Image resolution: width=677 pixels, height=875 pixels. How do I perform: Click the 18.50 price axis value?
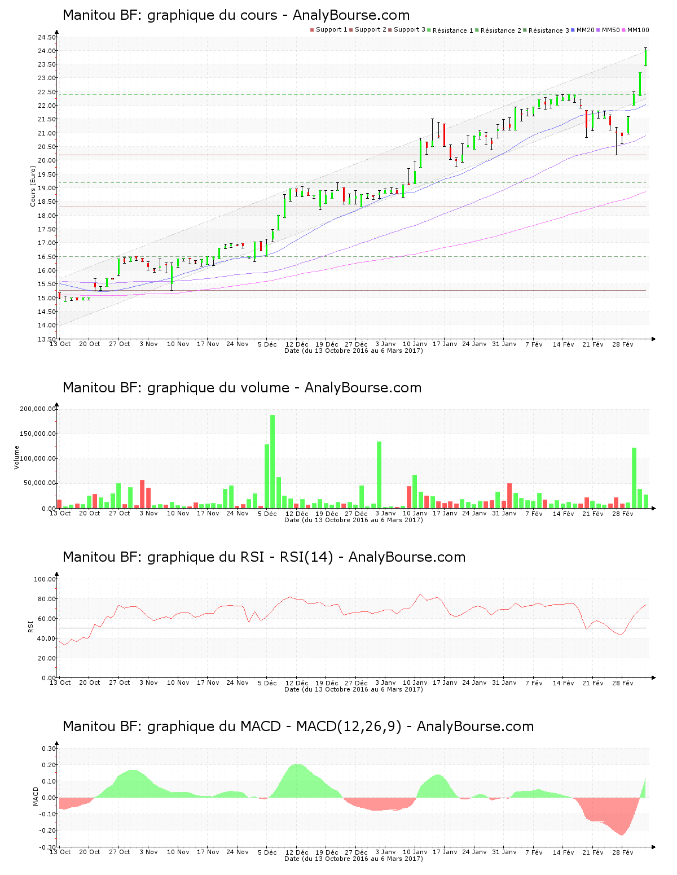click(47, 202)
